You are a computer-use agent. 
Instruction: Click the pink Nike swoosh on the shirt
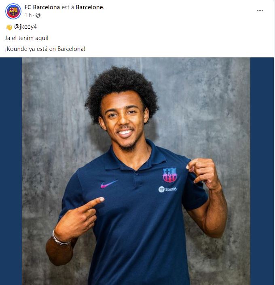[109, 184]
